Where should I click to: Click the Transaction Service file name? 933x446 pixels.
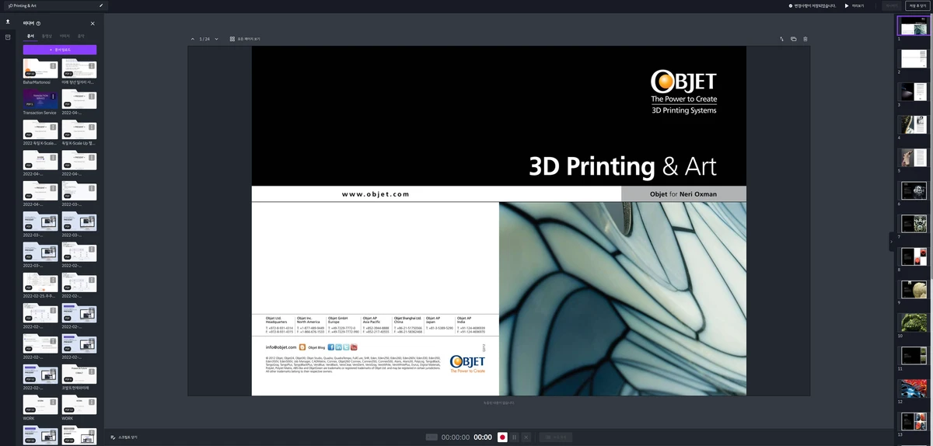tap(40, 113)
